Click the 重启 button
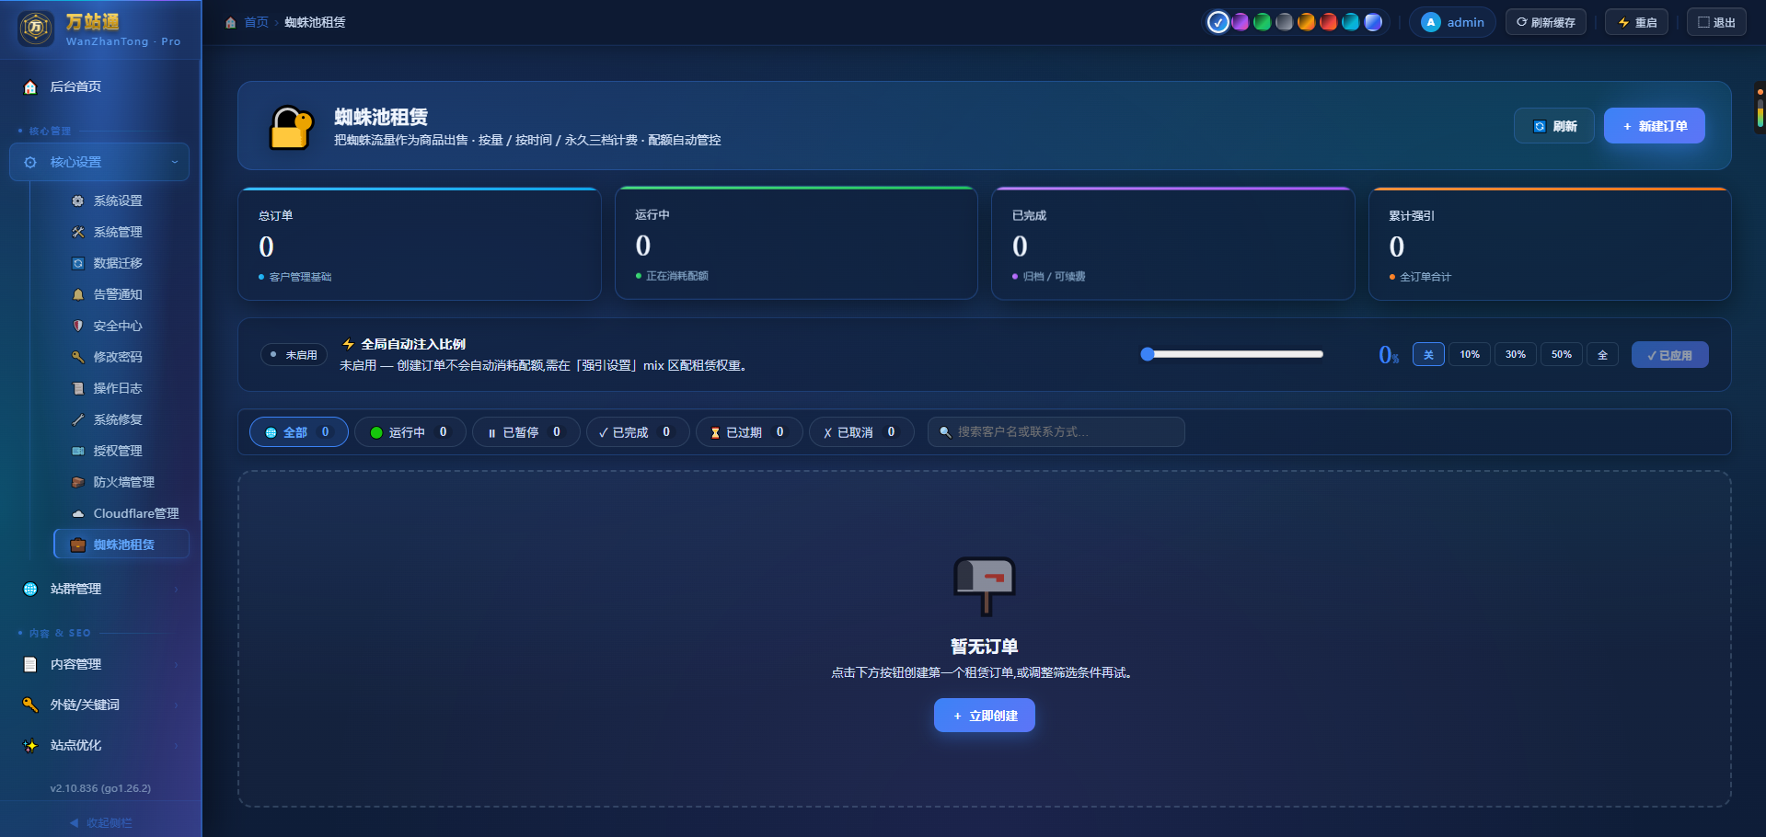The height and width of the screenshot is (837, 1766). [1636, 22]
